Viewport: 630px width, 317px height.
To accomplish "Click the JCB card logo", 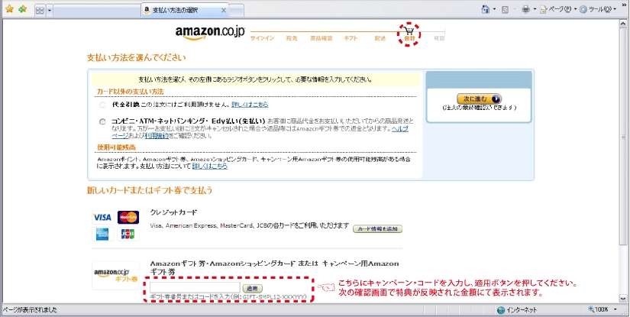I will click(x=128, y=234).
